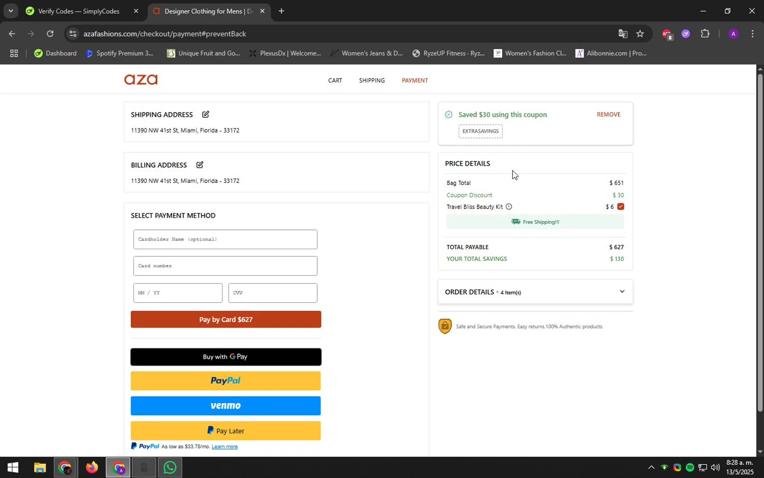Open the Chrome profile avatar
The height and width of the screenshot is (478, 764).
point(733,34)
